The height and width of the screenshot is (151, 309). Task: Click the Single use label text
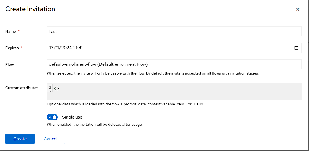click(x=72, y=117)
